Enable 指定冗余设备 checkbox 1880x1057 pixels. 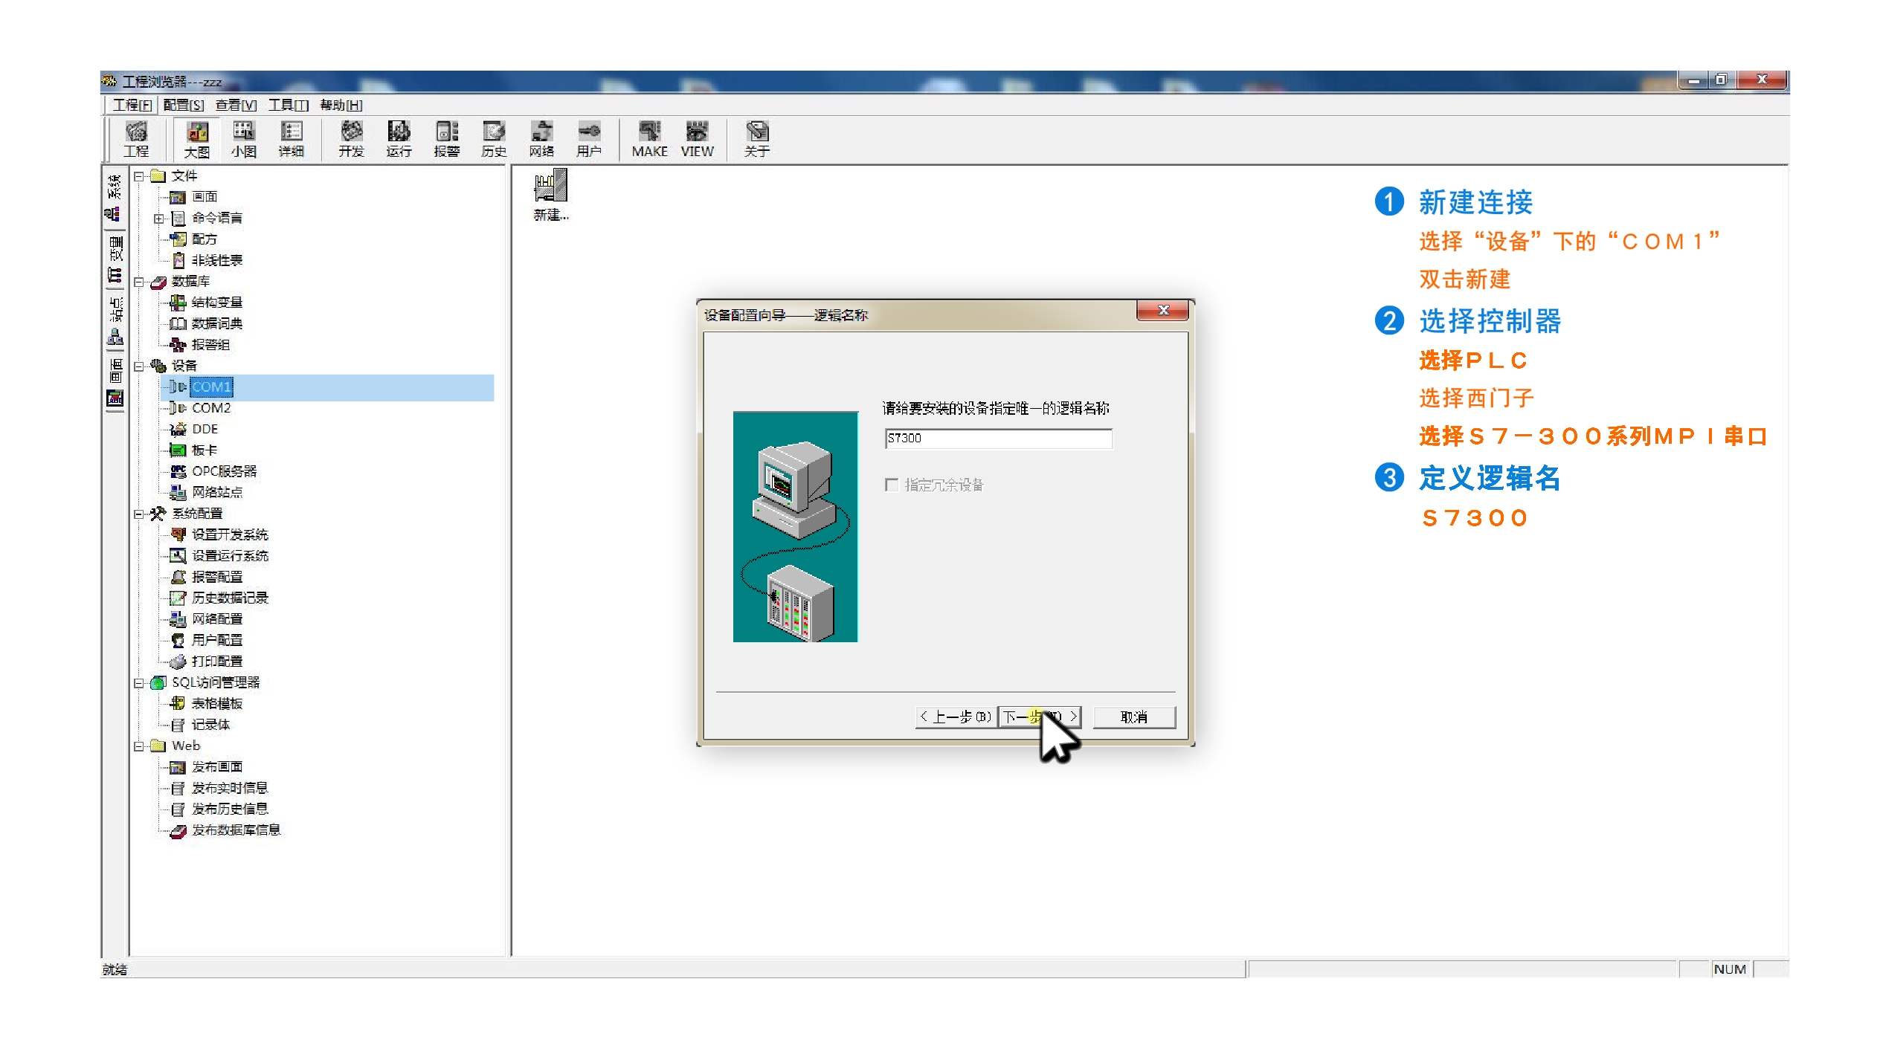tap(892, 485)
